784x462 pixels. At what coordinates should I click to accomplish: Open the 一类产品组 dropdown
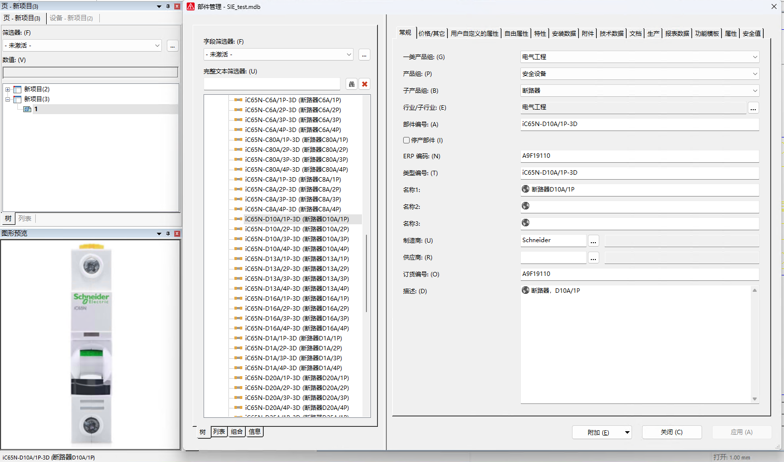755,57
